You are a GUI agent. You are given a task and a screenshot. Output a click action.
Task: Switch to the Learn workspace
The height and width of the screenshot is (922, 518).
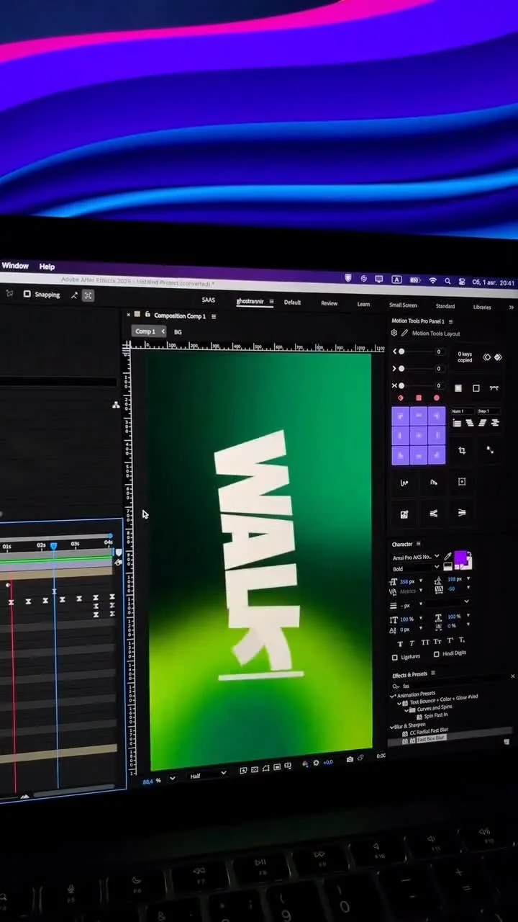[363, 304]
